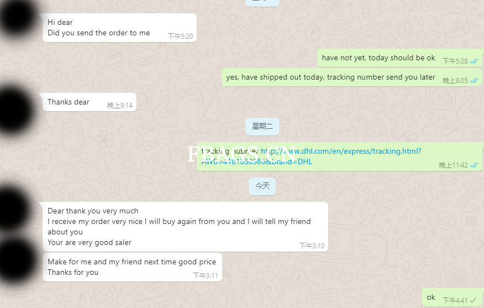
Task: Click 'Make for me and my friend' message
Action: pyautogui.click(x=133, y=267)
